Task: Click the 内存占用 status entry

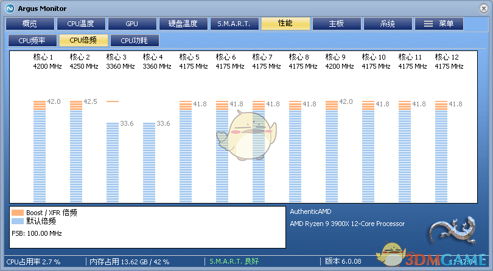Action: pyautogui.click(x=129, y=261)
